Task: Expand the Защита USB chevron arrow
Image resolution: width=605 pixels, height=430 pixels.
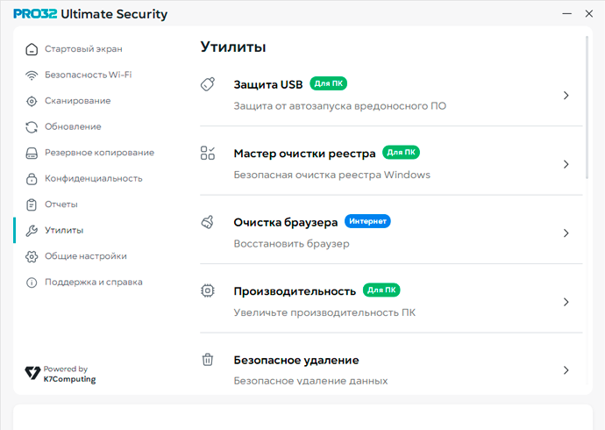Action: click(566, 96)
